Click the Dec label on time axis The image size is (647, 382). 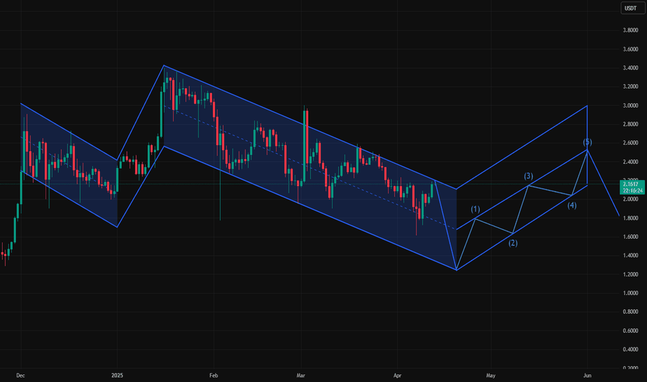click(21, 375)
